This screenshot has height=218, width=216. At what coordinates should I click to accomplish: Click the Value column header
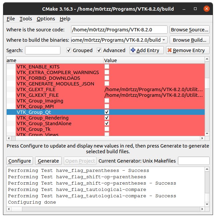[154, 60]
